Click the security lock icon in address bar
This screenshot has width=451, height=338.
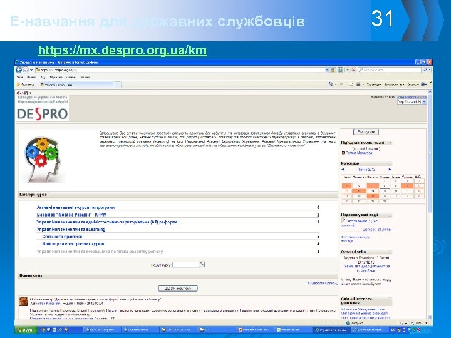333,70
